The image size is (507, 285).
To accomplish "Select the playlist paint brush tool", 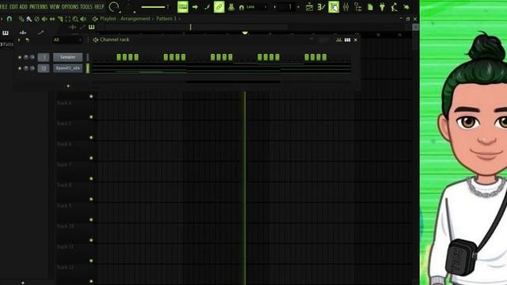I will 29,19.
